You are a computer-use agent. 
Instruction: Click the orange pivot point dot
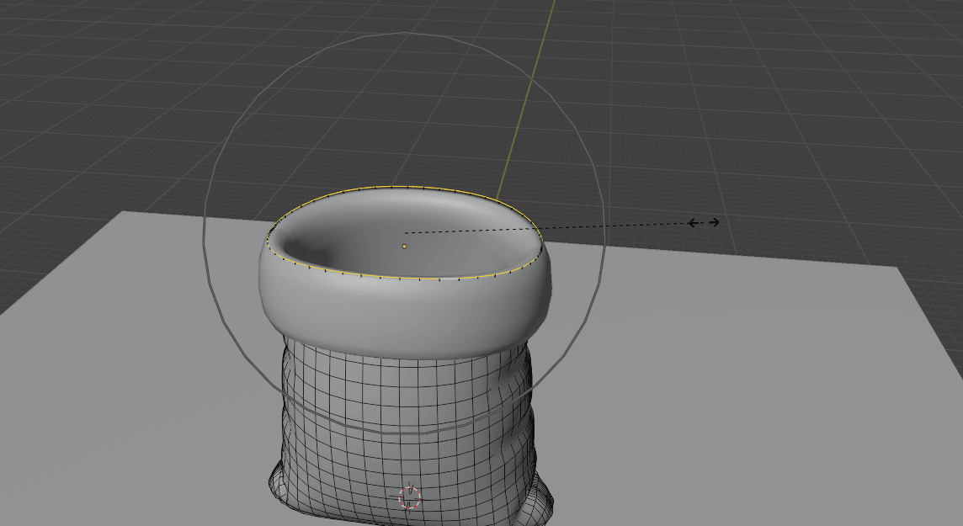click(404, 247)
